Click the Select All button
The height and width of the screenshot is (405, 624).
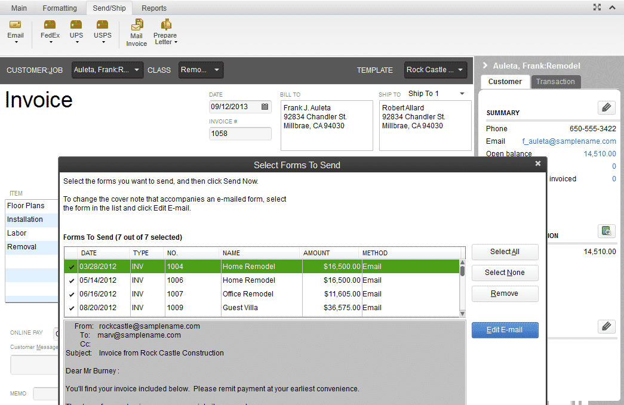505,252
